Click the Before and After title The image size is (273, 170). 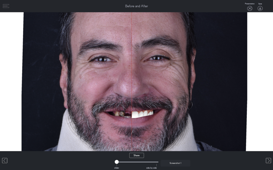[x=136, y=6]
